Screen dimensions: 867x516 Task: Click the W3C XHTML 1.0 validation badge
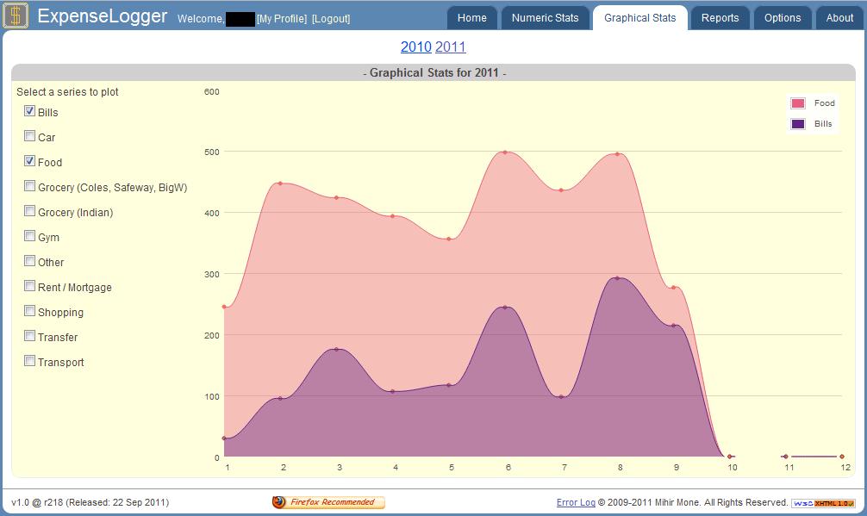click(x=823, y=503)
